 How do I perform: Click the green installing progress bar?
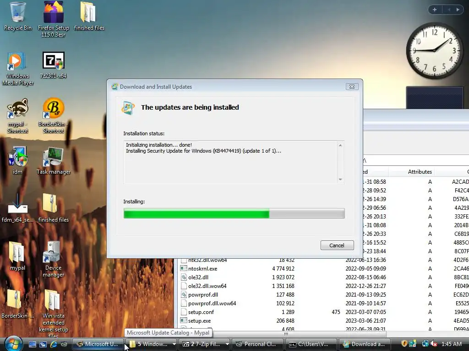click(234, 213)
